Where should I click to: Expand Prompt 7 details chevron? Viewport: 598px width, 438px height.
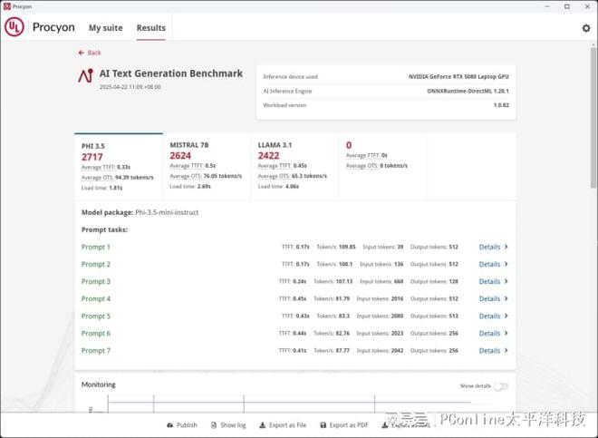506,350
